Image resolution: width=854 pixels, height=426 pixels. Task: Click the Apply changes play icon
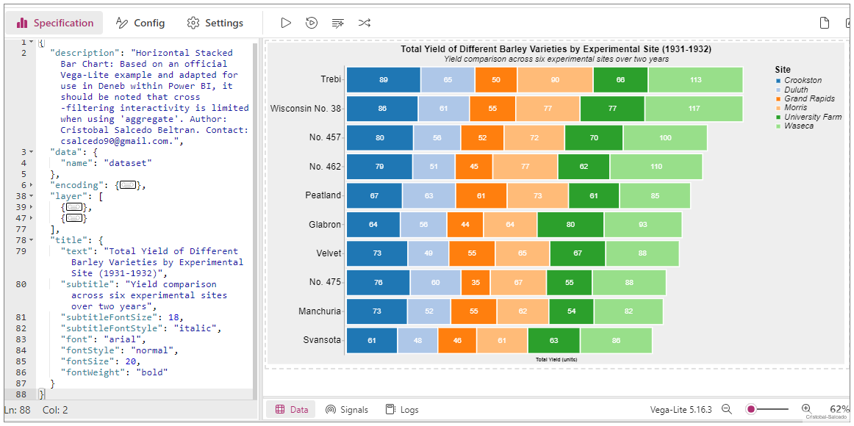pos(286,23)
